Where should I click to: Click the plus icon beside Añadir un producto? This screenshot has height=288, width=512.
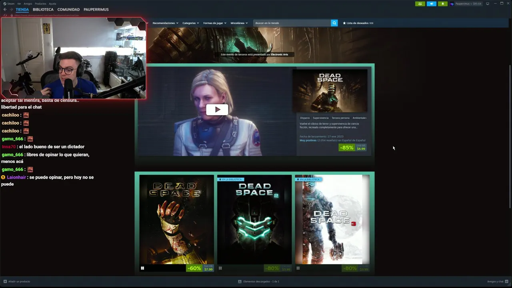coord(5,282)
